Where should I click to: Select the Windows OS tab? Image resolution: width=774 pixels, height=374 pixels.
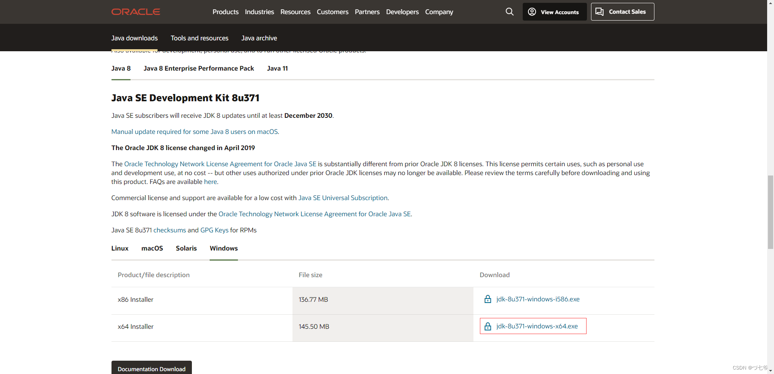224,248
